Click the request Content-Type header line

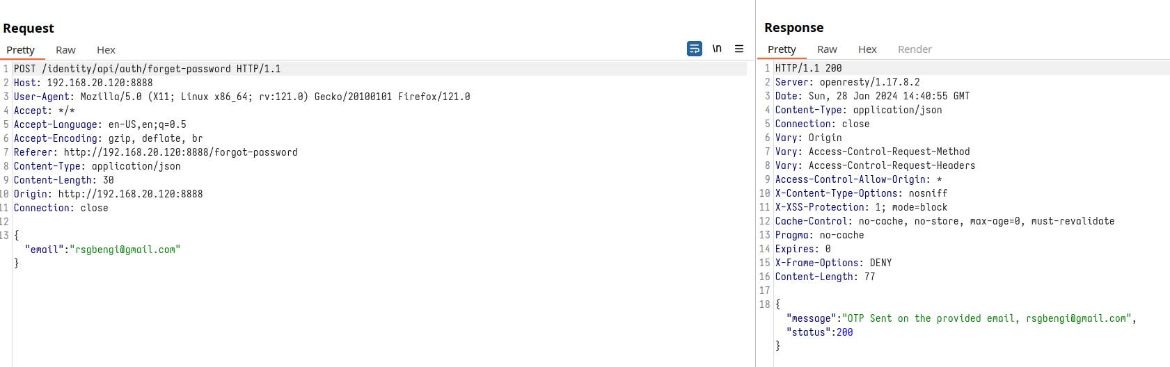coord(97,166)
